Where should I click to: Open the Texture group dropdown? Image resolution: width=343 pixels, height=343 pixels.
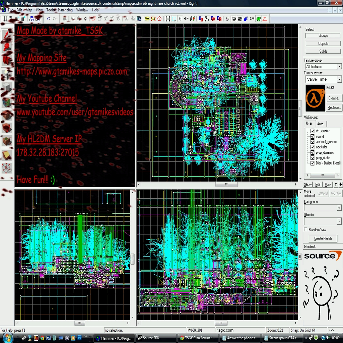(339, 66)
